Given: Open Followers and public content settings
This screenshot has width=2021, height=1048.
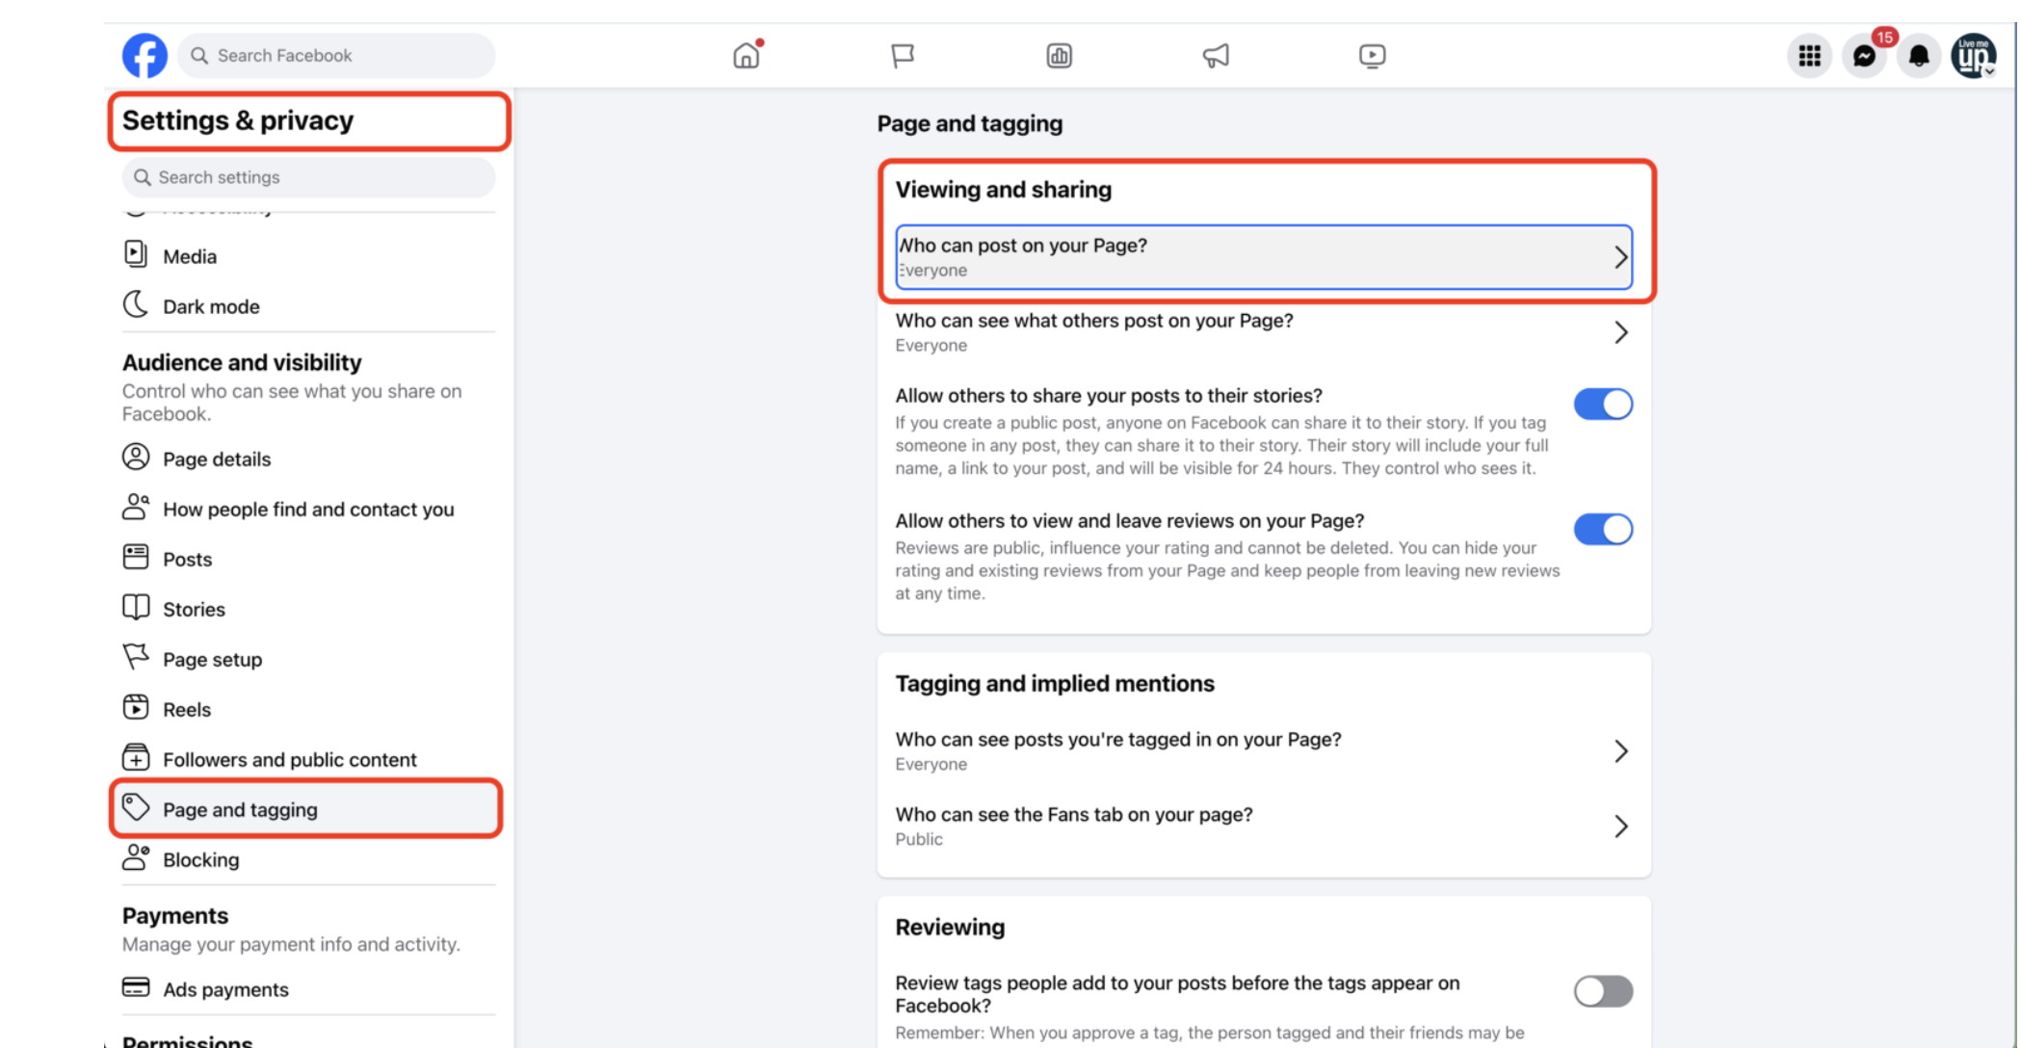Looking at the screenshot, I should (289, 760).
